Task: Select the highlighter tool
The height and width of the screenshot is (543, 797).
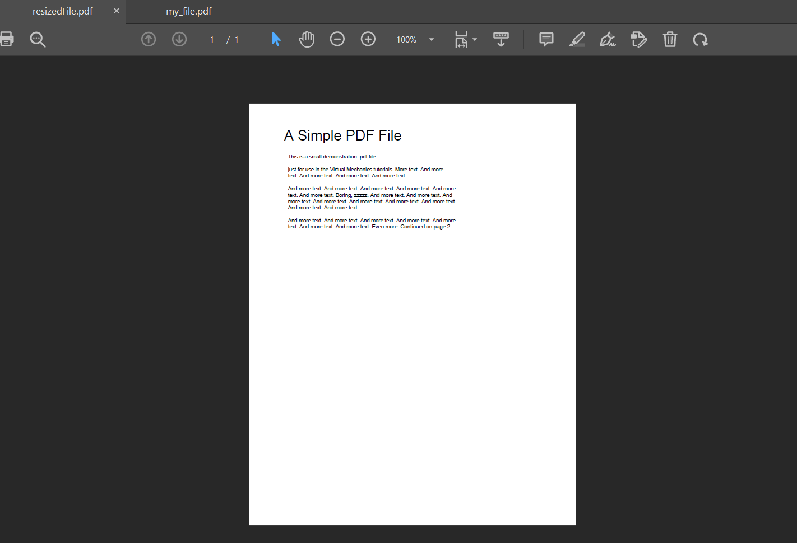Action: 577,39
